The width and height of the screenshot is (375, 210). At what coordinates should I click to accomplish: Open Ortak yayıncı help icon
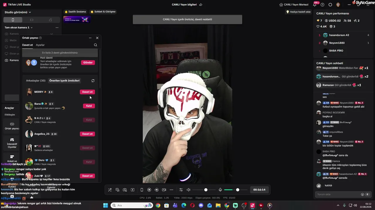(40, 38)
